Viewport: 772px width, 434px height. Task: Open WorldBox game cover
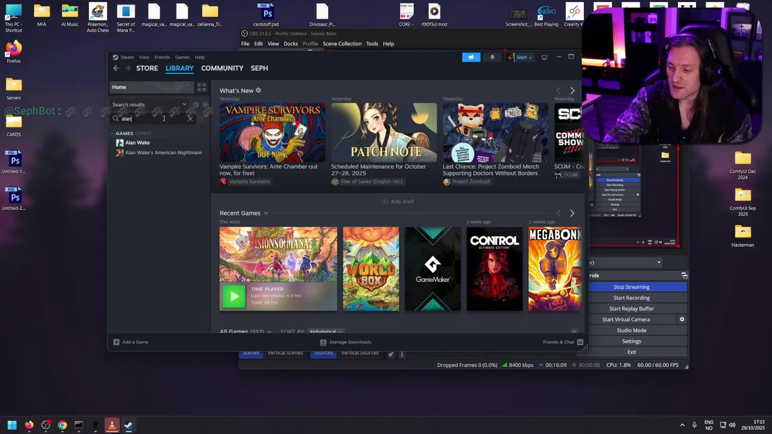point(371,269)
